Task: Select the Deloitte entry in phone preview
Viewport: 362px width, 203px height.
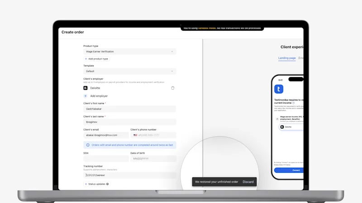Action: tap(291, 127)
